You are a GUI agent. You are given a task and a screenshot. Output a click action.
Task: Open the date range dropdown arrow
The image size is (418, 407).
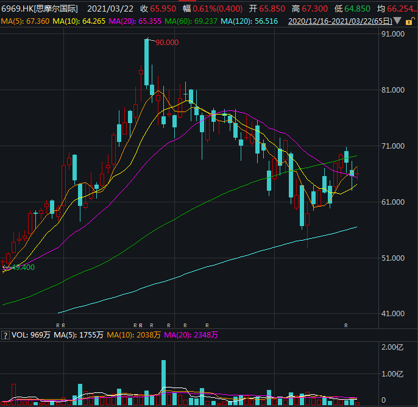(398, 21)
